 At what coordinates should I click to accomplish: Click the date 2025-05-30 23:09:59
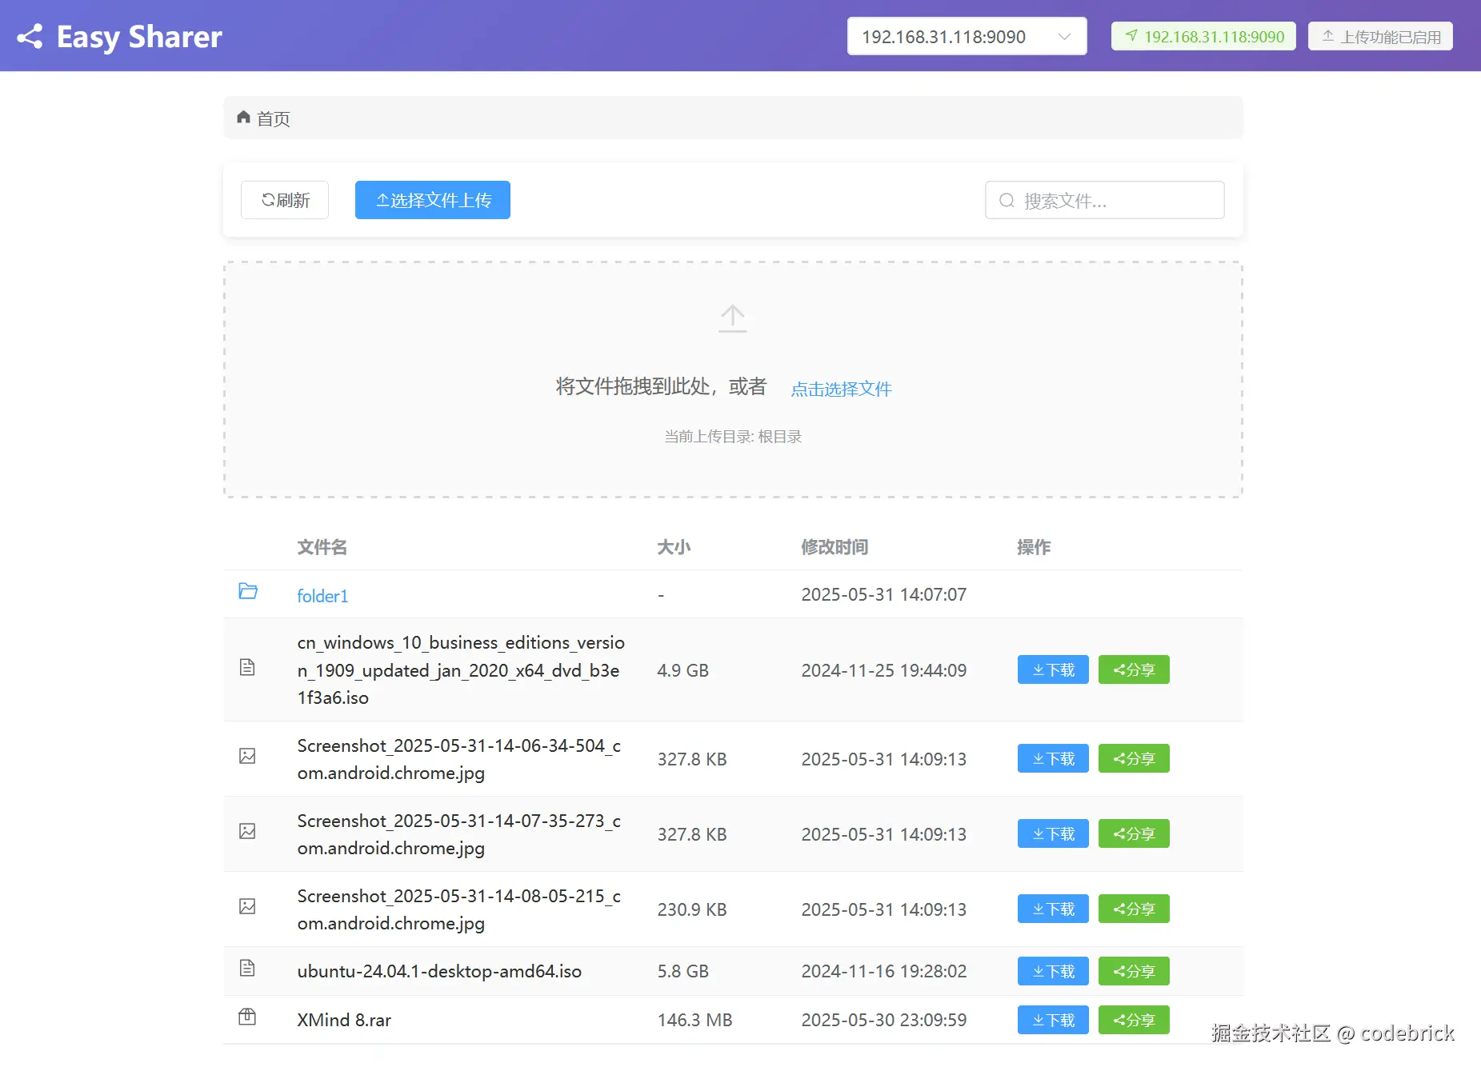pyautogui.click(x=884, y=1020)
